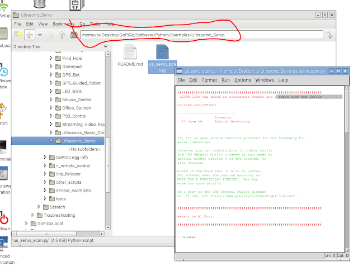Select the us_servo_scan.py file icon
This screenshot has height=266, width=358.
point(162,51)
